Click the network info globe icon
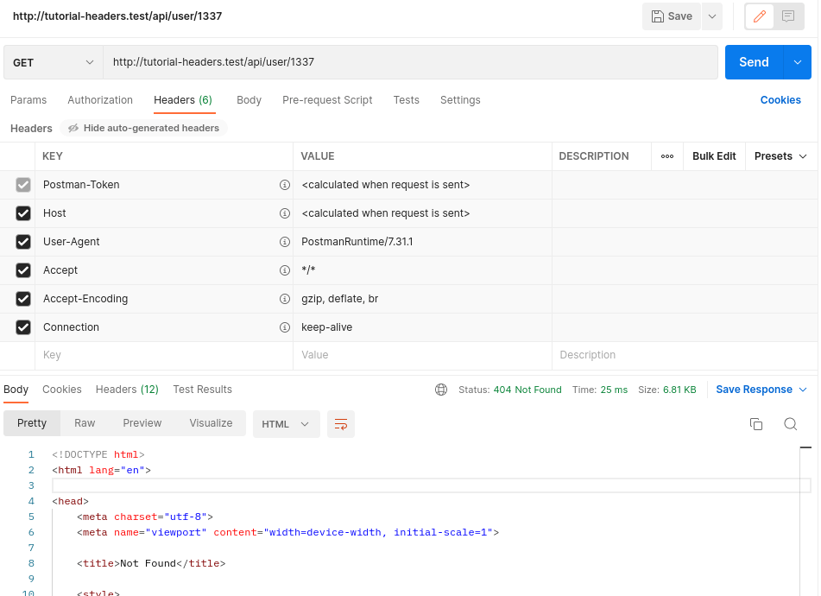Viewport: 821px width, 596px height. point(441,390)
